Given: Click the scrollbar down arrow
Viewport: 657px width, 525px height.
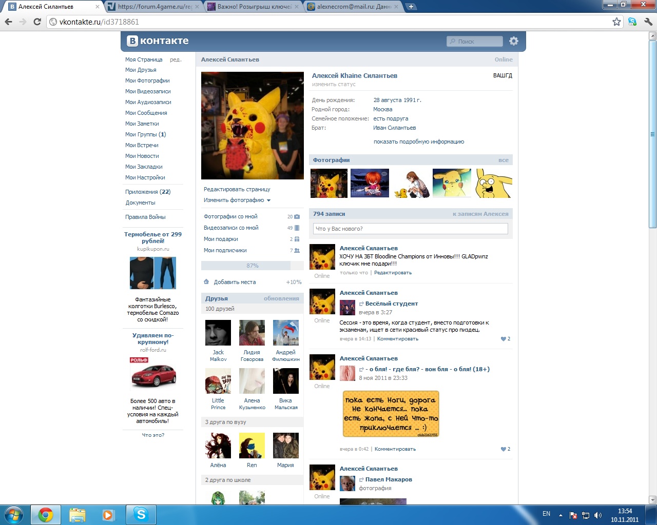Looking at the screenshot, I should click(653, 500).
